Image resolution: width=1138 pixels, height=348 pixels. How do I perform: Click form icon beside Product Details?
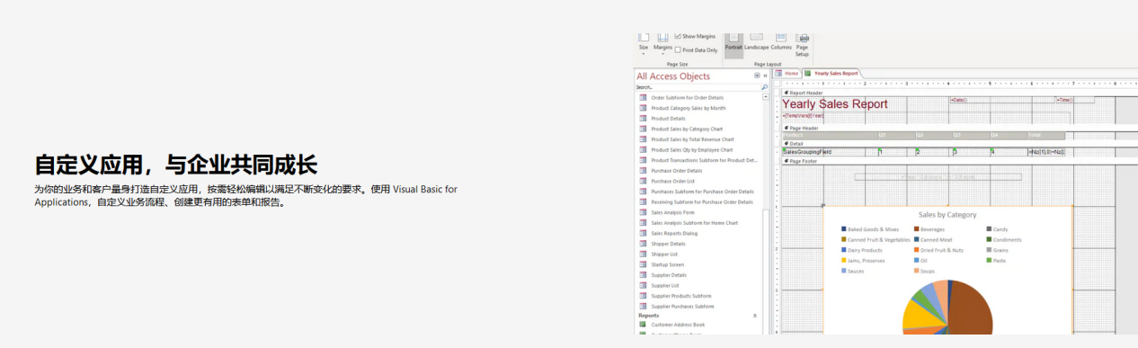point(643,119)
